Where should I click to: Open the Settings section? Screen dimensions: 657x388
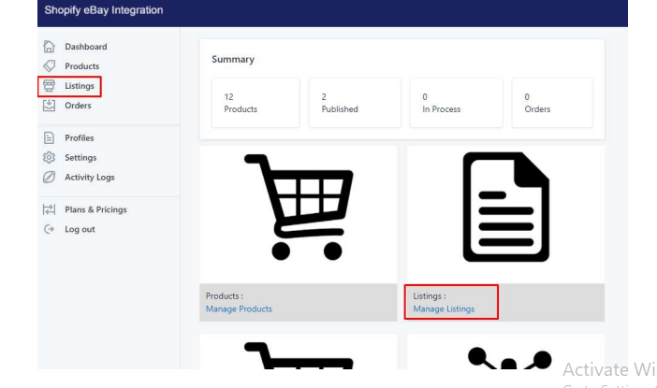(x=80, y=157)
